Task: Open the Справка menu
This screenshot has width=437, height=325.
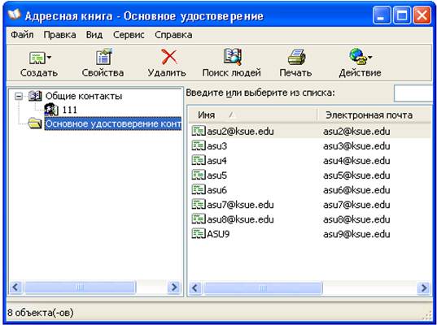Action: click(x=173, y=35)
